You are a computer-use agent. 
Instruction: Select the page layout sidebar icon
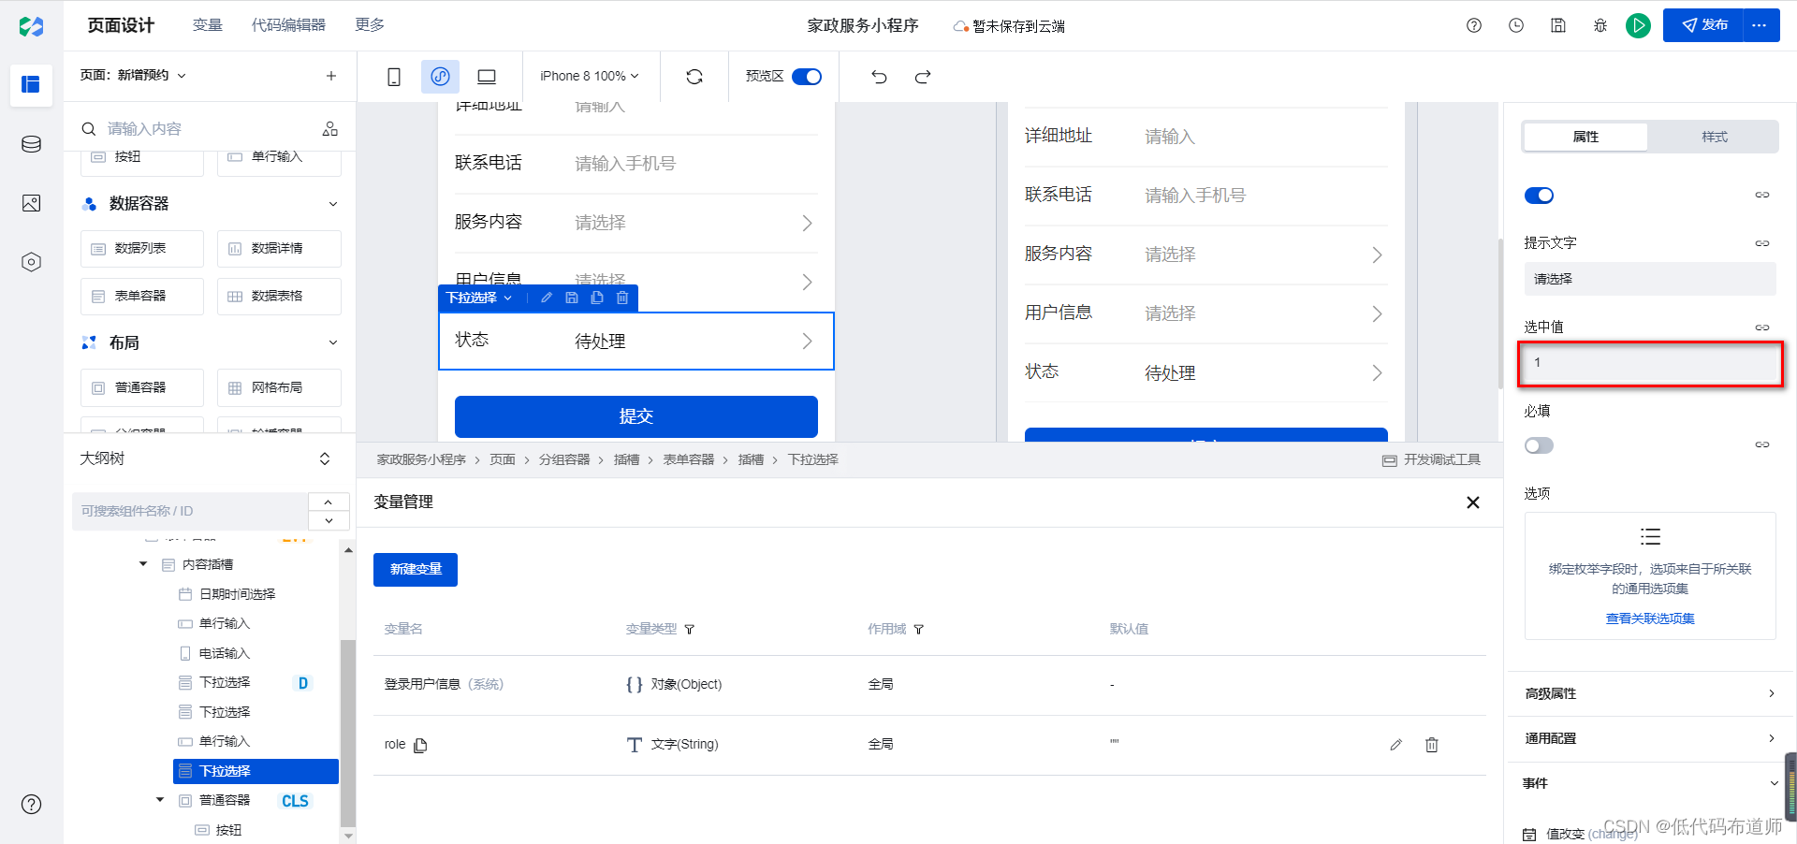(x=31, y=84)
